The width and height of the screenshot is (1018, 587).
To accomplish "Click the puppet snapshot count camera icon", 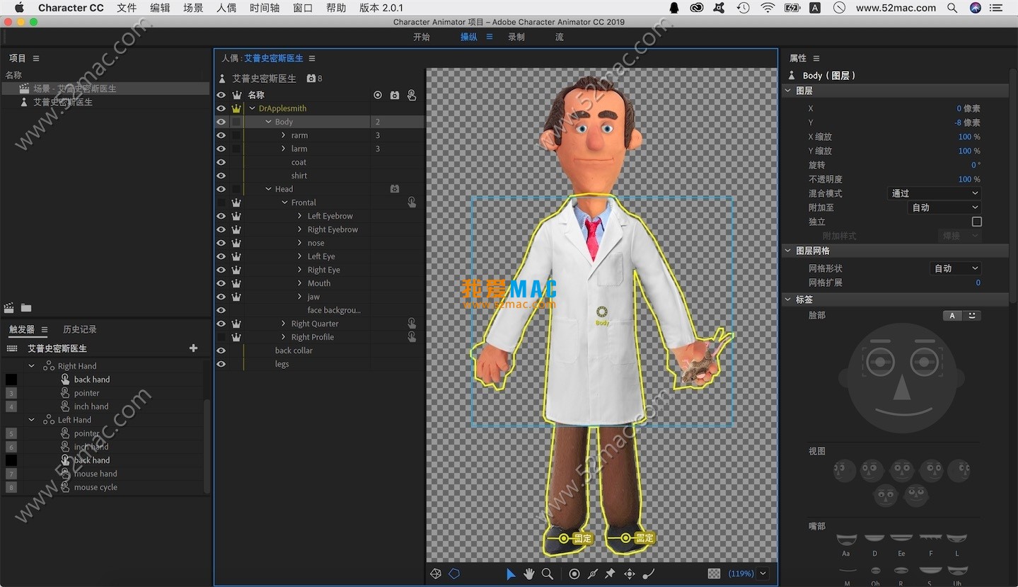I will 311,79.
